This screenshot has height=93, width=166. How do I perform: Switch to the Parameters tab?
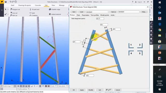coord(86,15)
